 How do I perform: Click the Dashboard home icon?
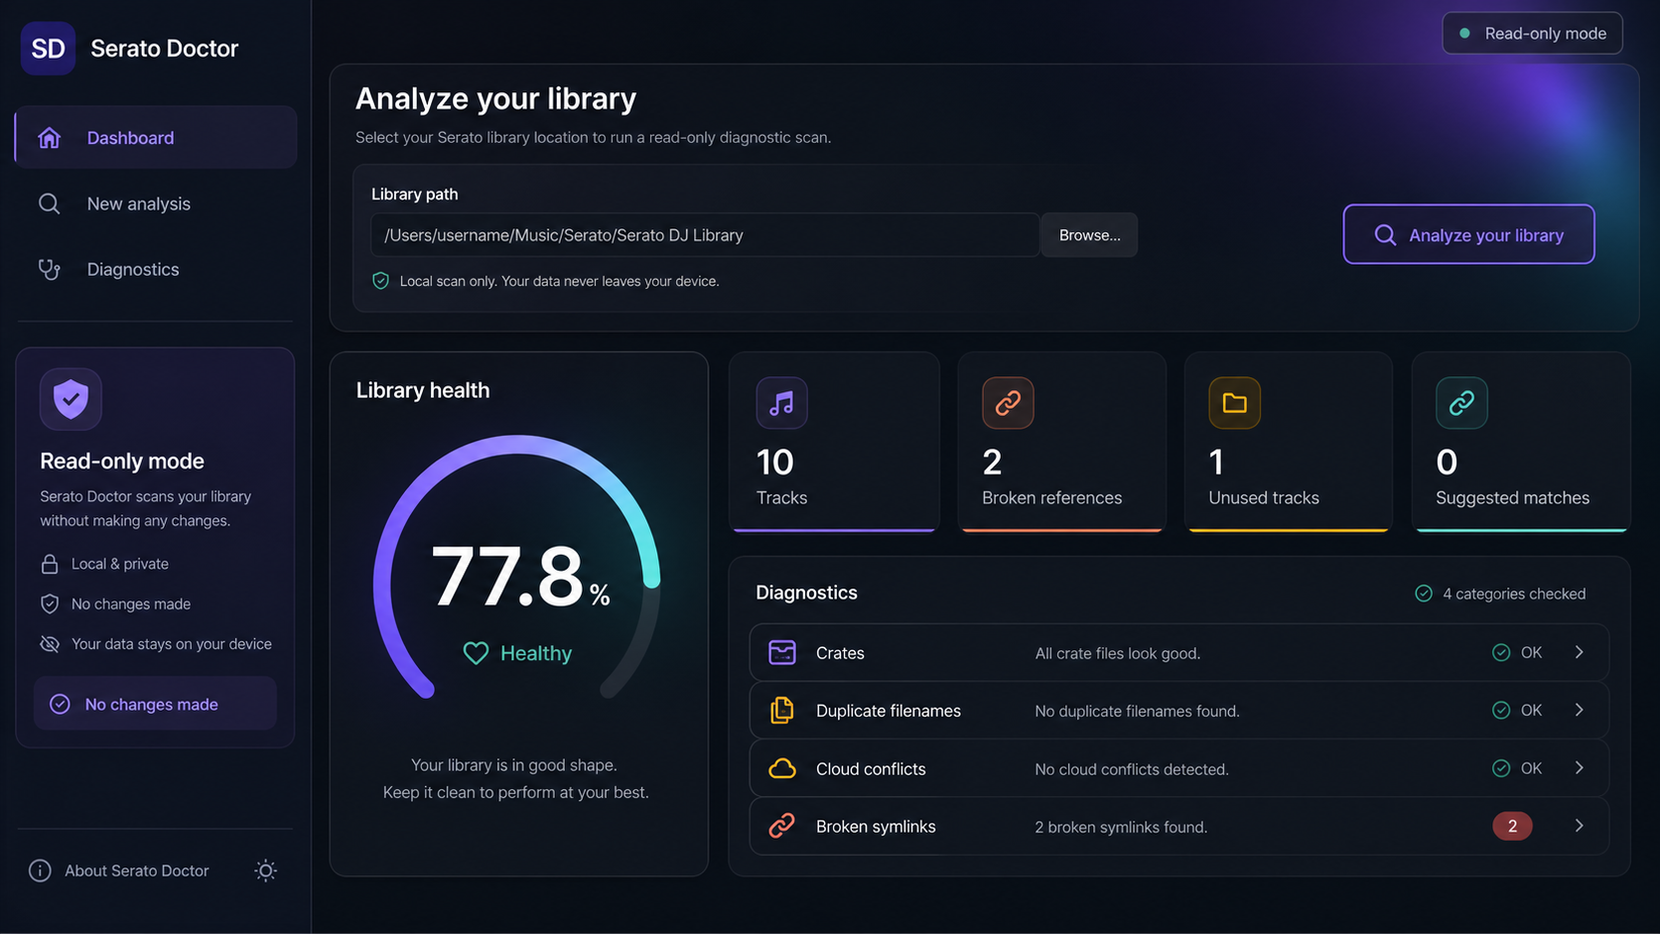pos(50,138)
